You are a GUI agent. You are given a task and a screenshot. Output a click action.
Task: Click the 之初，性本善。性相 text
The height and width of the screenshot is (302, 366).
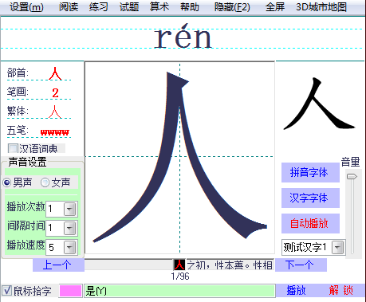230,265
